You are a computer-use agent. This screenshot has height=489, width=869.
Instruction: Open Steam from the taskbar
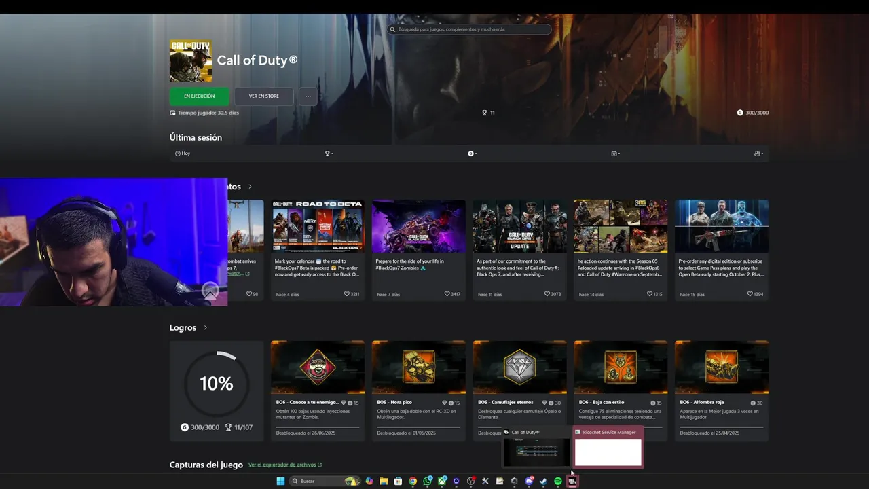click(x=543, y=481)
